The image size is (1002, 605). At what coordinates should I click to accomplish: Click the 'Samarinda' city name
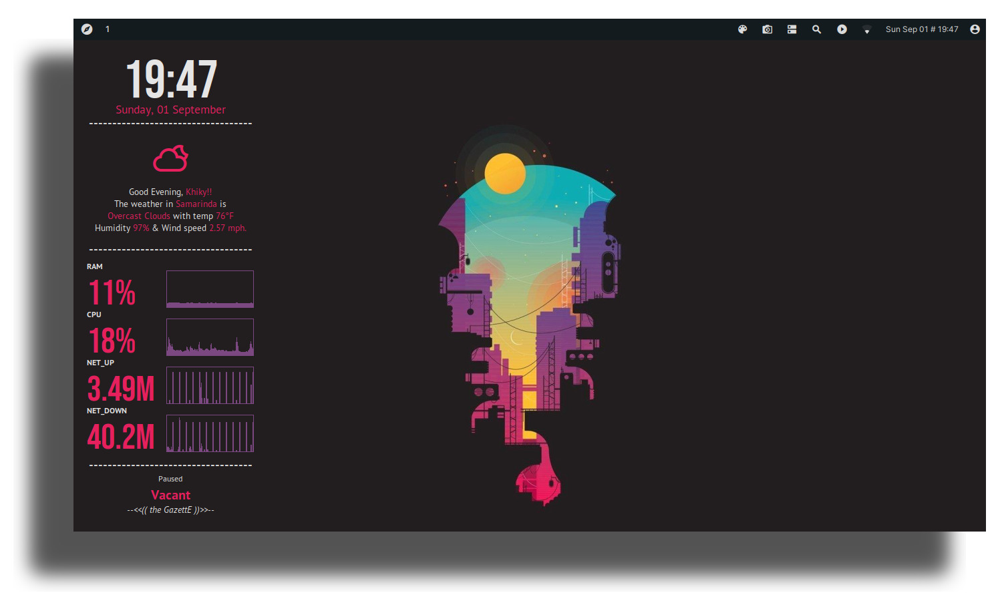click(196, 204)
